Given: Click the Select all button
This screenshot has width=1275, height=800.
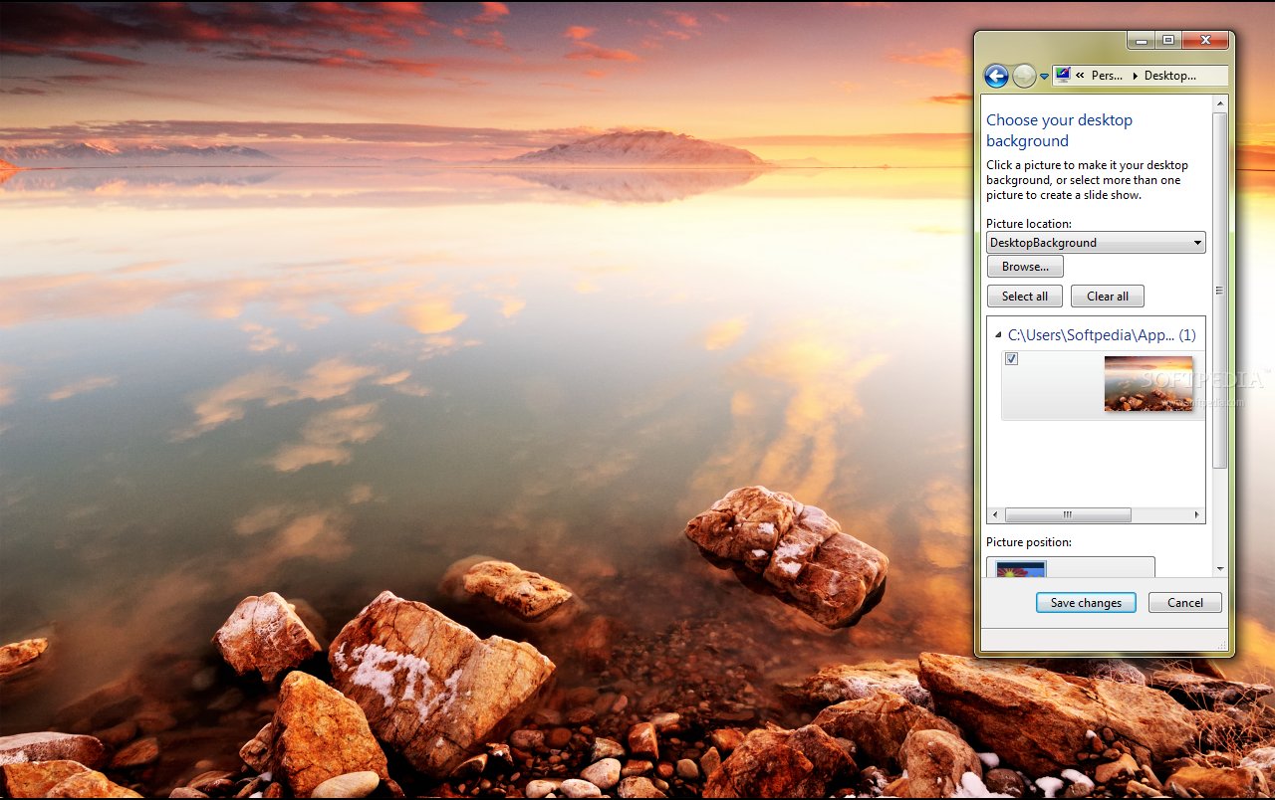Looking at the screenshot, I should point(1025,297).
